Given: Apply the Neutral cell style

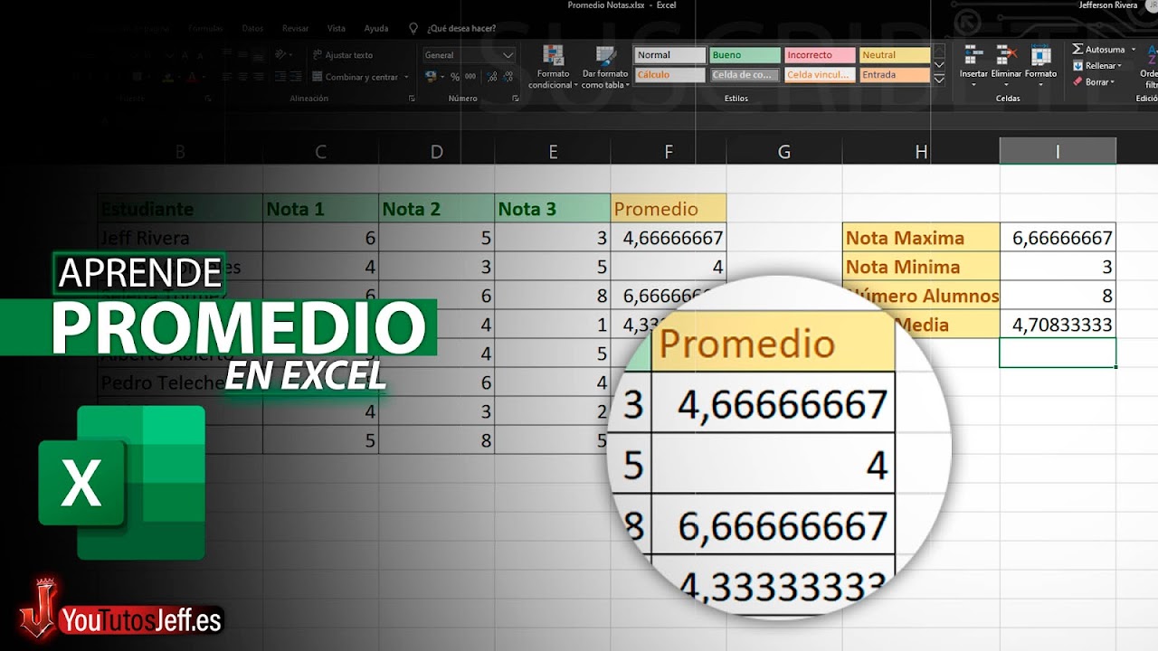Looking at the screenshot, I should pos(894,55).
